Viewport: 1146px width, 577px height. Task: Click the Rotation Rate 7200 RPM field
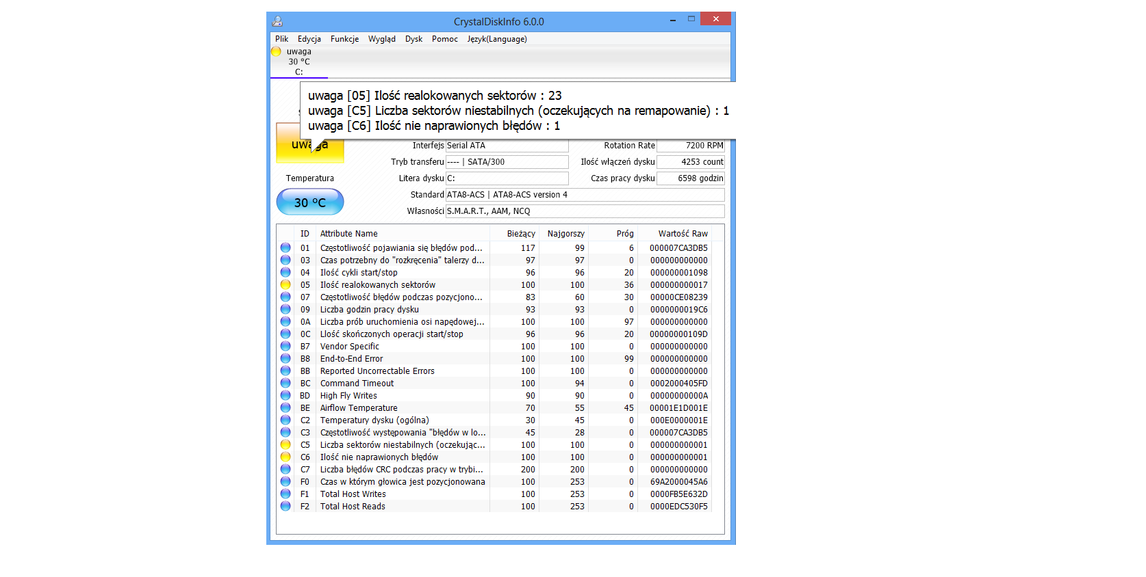pyautogui.click(x=691, y=146)
